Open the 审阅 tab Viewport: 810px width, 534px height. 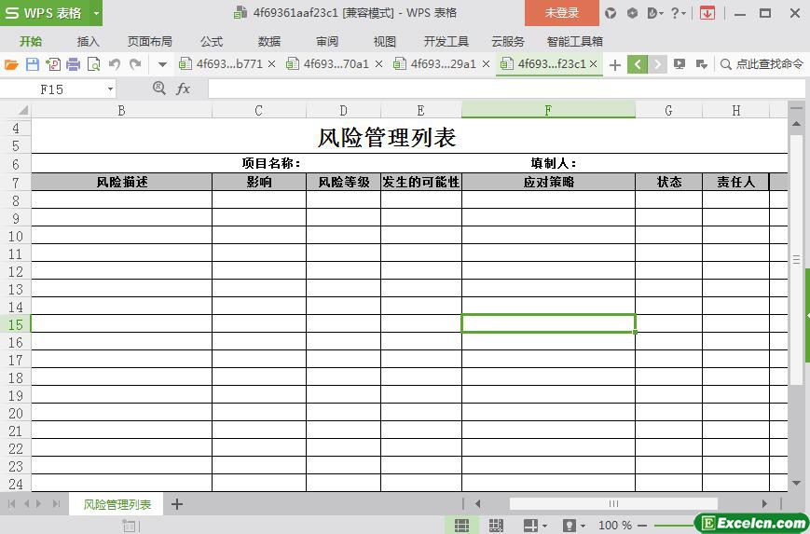(x=327, y=41)
